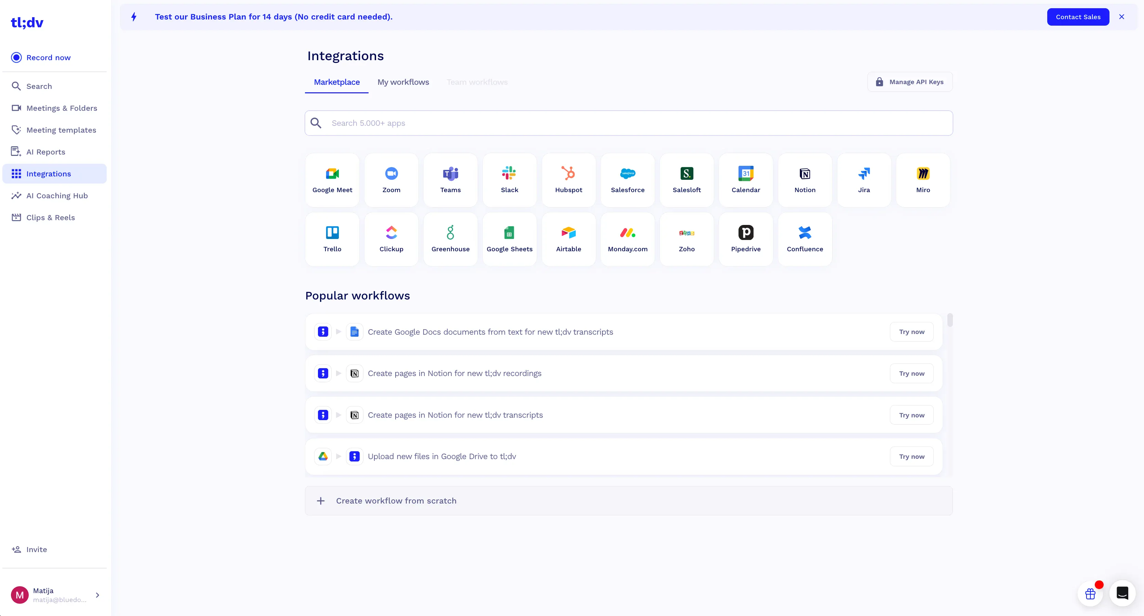Click the popular workflows scrollbar
The image size is (1144, 616).
pyautogui.click(x=949, y=320)
